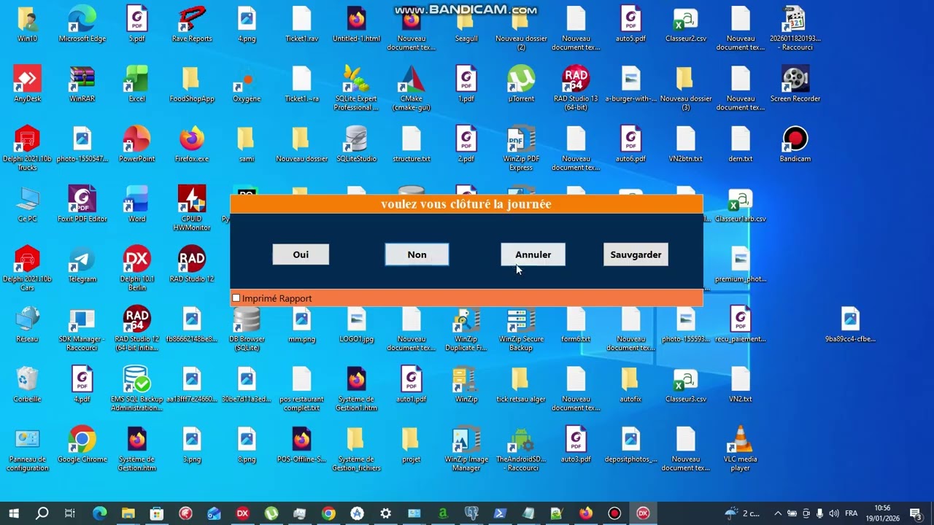Confirm closing the day with Oui
Image resolution: width=934 pixels, height=525 pixels.
(x=301, y=254)
